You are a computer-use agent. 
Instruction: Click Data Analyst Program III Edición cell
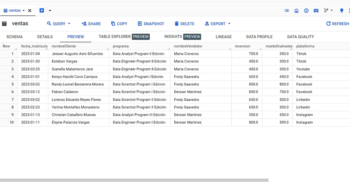[x=139, y=115]
